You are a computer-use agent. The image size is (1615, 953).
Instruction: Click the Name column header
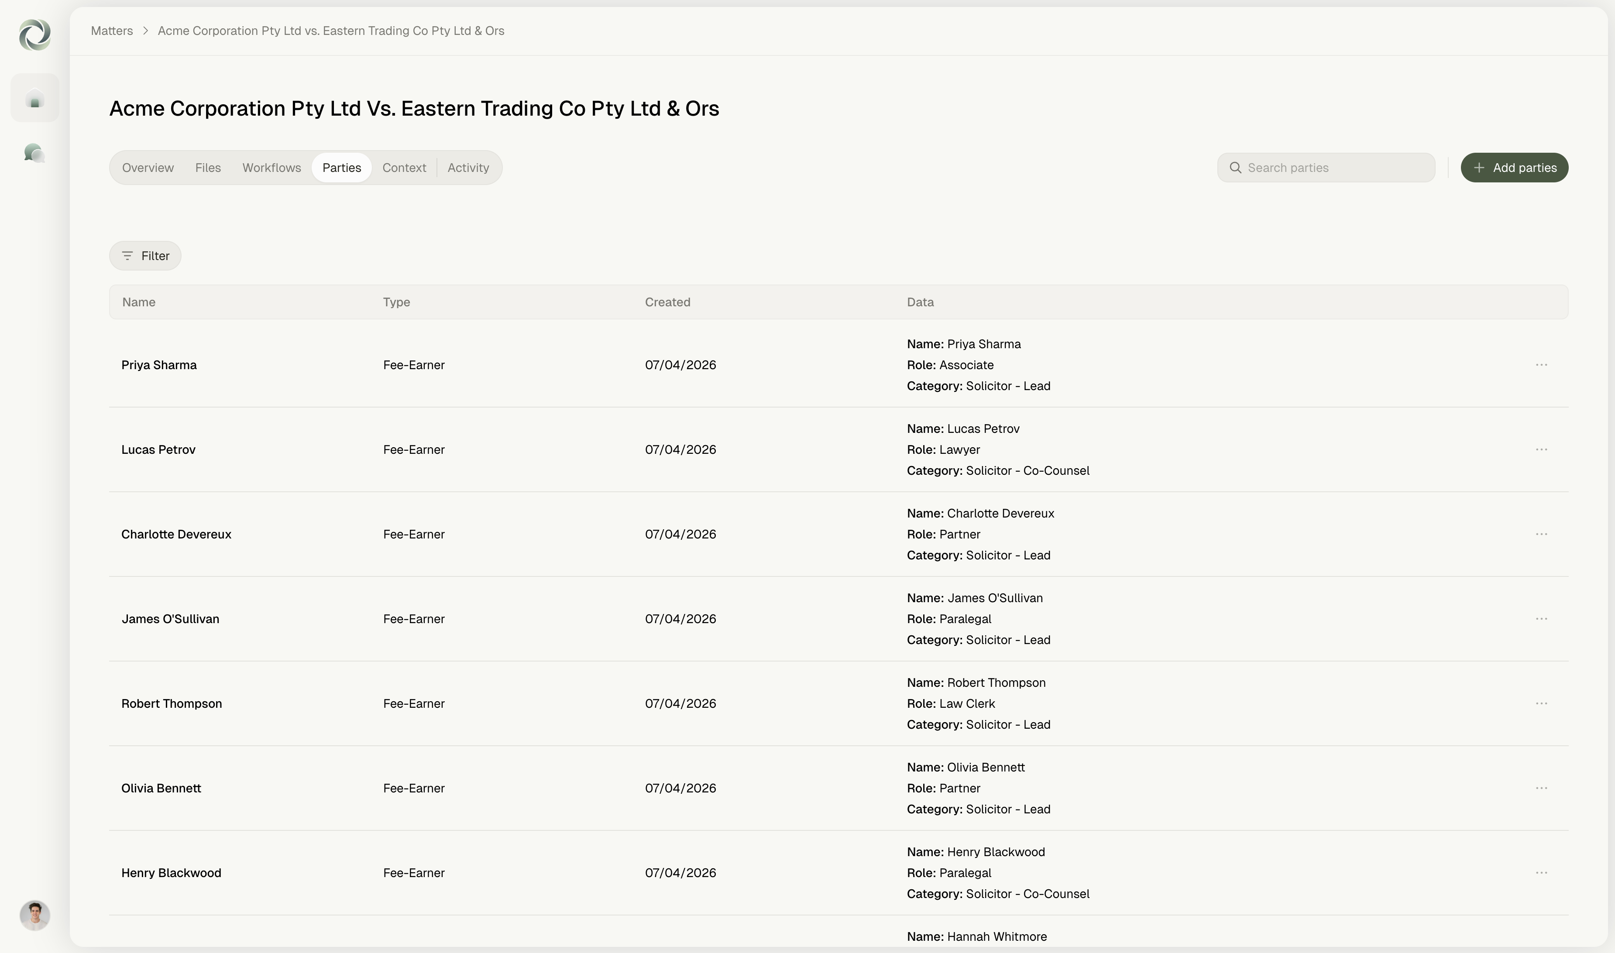coord(139,302)
